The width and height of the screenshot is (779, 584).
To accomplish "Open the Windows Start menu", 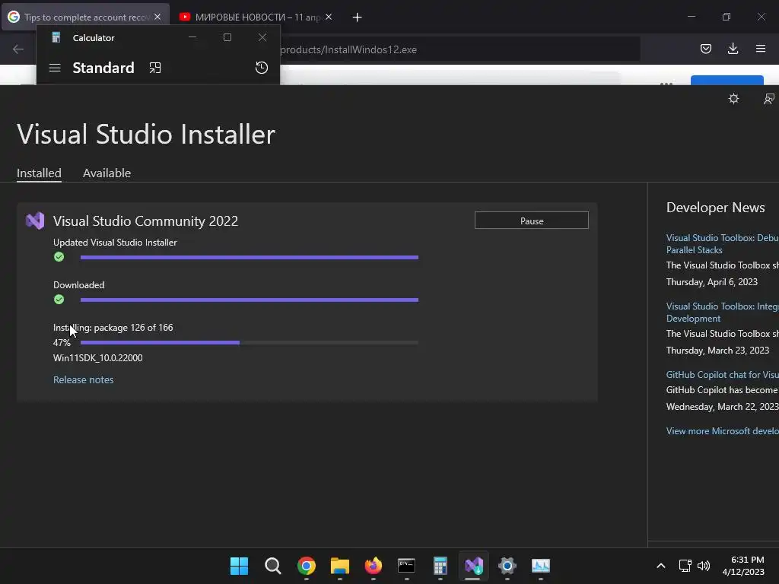I will pos(239,566).
